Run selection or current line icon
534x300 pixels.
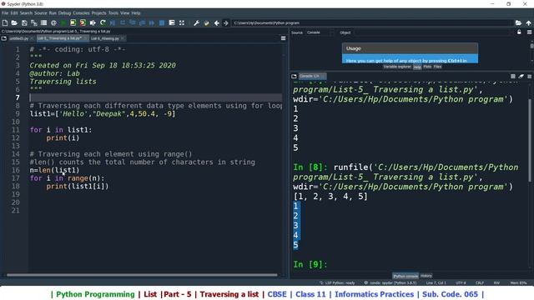click(93, 22)
